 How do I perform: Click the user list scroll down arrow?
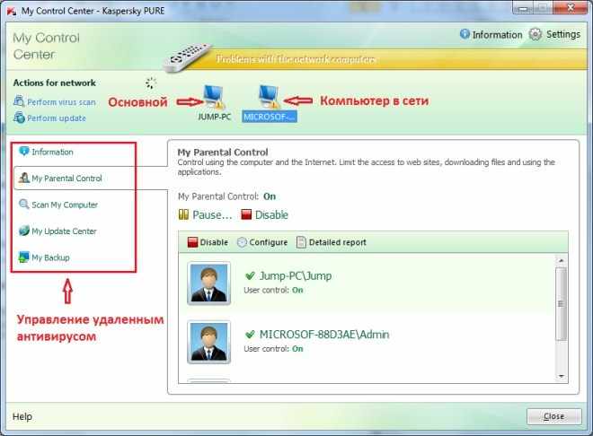pyautogui.click(x=562, y=376)
